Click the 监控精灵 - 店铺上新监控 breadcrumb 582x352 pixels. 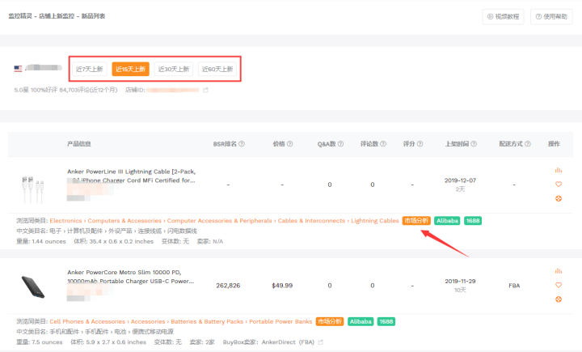click(x=41, y=16)
